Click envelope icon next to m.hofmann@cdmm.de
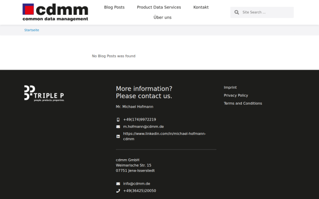319x199 pixels. [118, 127]
